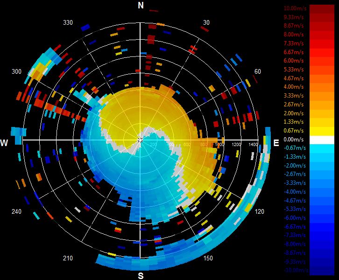Click the 2.67m/s legend label
Viewport: 339px width, 280px height.
click(x=294, y=105)
